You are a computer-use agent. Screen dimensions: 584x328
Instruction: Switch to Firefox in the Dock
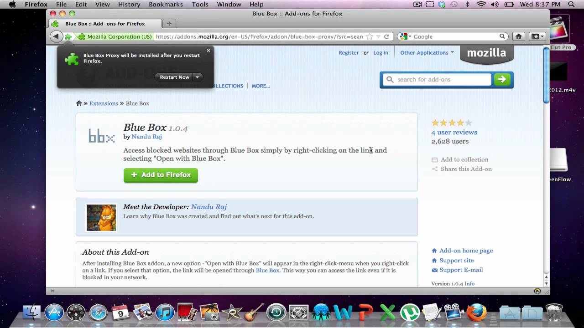pyautogui.click(x=477, y=313)
